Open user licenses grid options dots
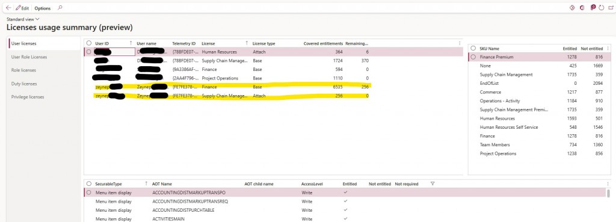The width and height of the screenshot is (616, 222). [460, 43]
